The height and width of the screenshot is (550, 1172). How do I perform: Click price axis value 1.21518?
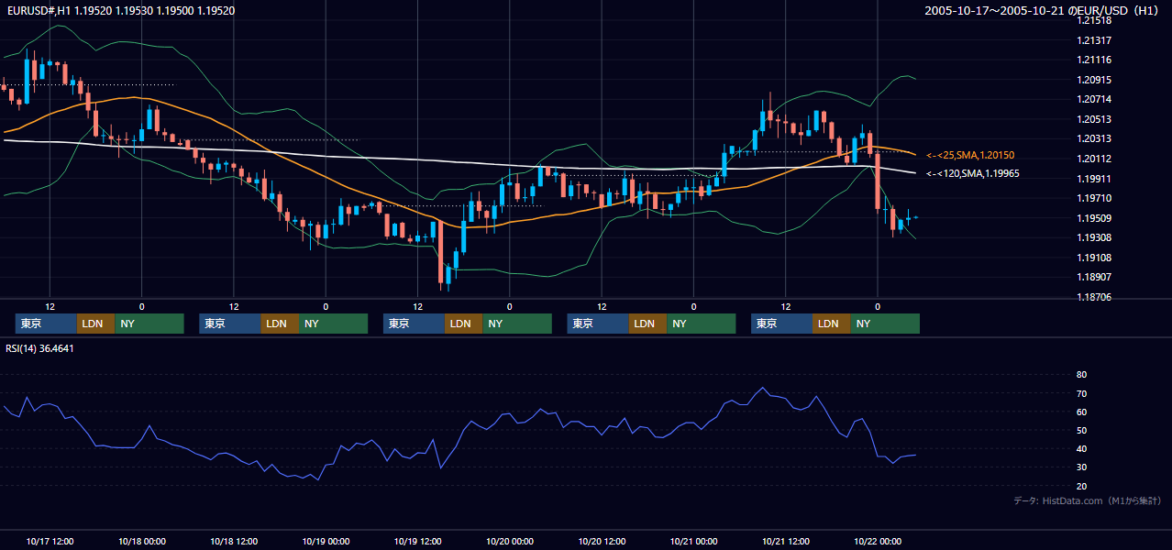tap(1095, 20)
